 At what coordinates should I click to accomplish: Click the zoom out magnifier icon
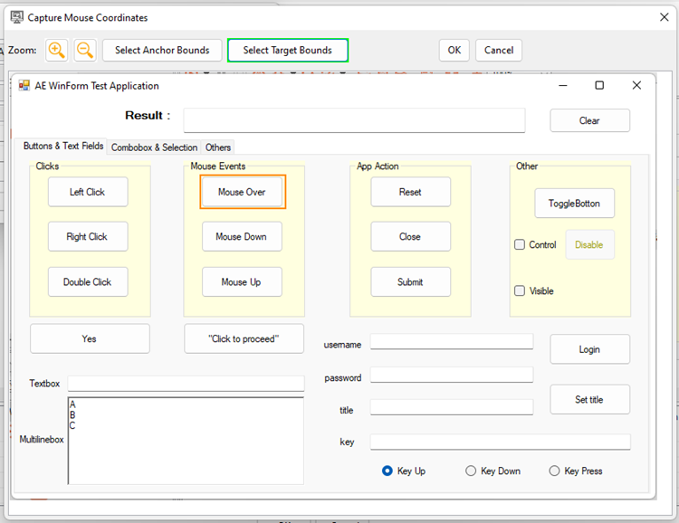point(85,51)
